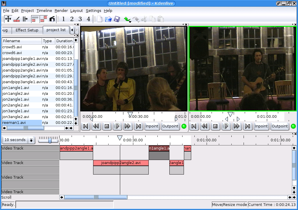Click the timeline zoom slider handle
Viewport: 298px width, 210px height.
[x=50, y=140]
